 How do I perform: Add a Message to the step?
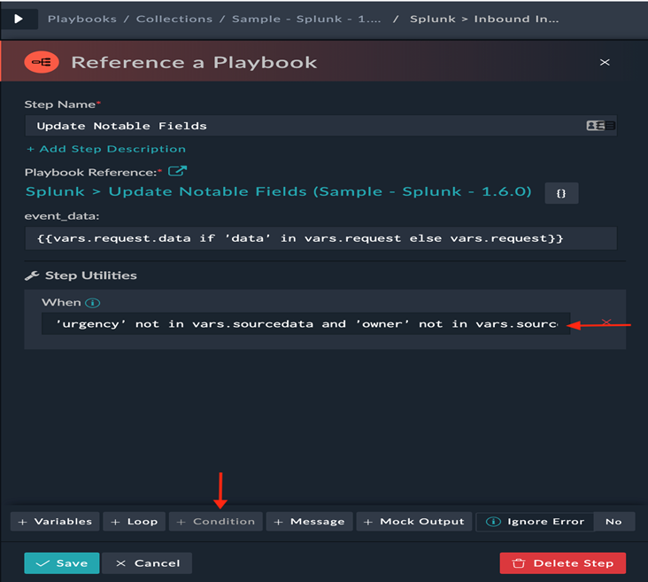pos(309,522)
